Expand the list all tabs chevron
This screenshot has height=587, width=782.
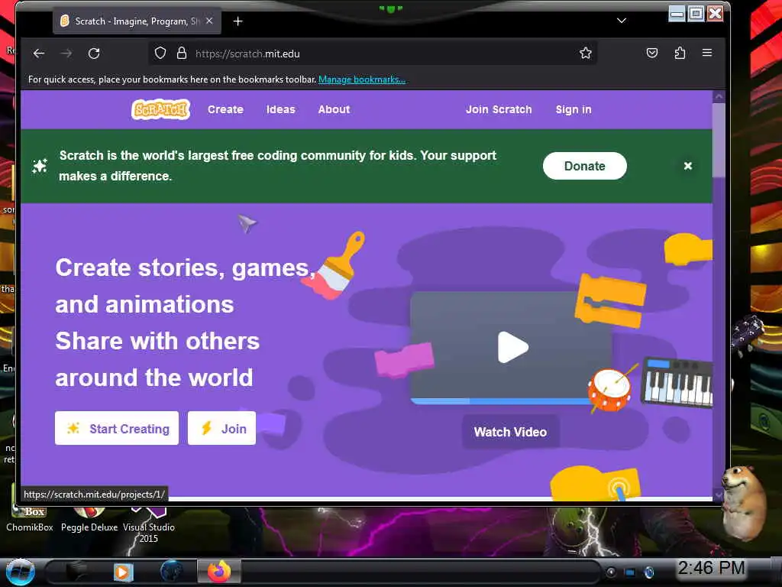[x=622, y=21]
